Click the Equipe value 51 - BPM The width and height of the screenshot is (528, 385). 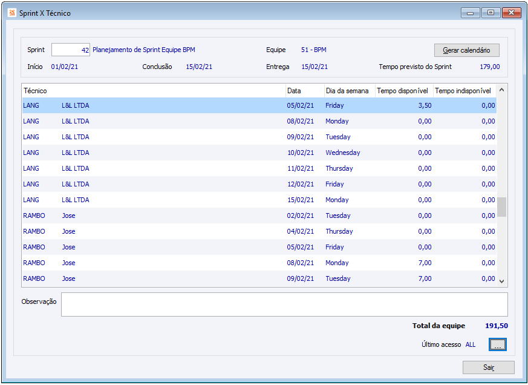pyautogui.click(x=313, y=50)
